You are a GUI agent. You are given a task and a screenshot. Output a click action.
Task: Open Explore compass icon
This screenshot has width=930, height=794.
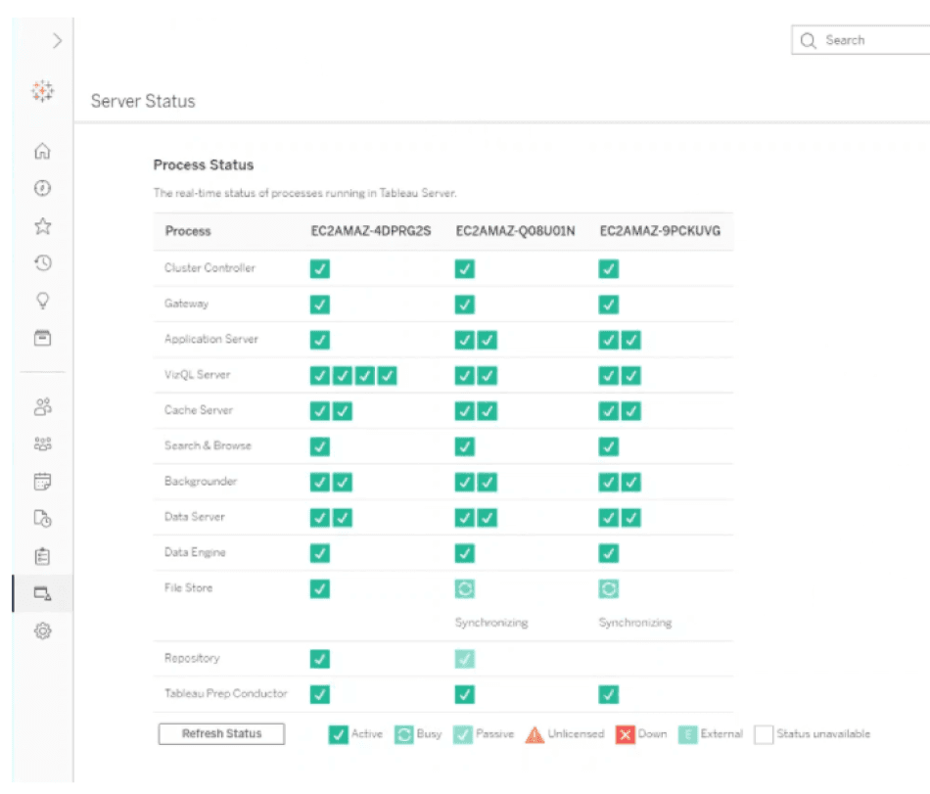coord(42,188)
